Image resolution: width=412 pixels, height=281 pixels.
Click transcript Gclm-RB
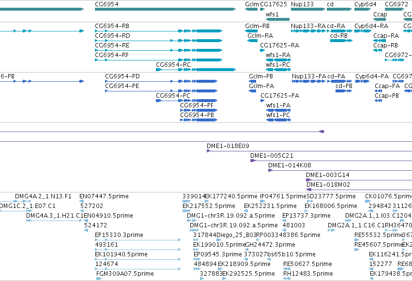[x=251, y=31]
